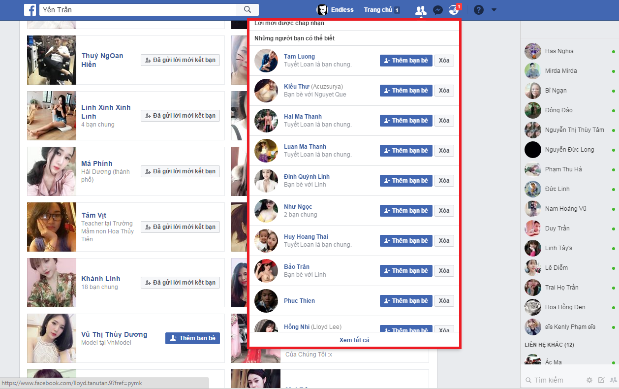Click Xem tất cả link
Image resolution: width=619 pixels, height=389 pixels.
click(x=354, y=340)
